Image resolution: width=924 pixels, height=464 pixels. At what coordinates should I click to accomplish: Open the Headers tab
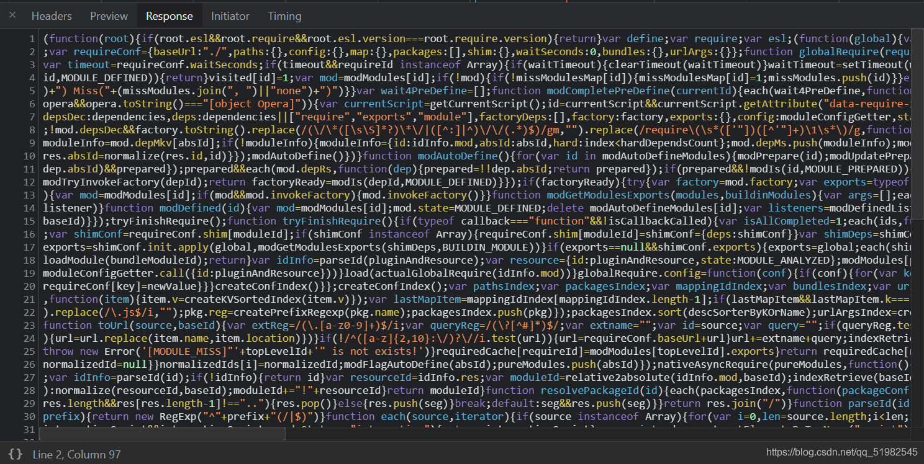[52, 16]
